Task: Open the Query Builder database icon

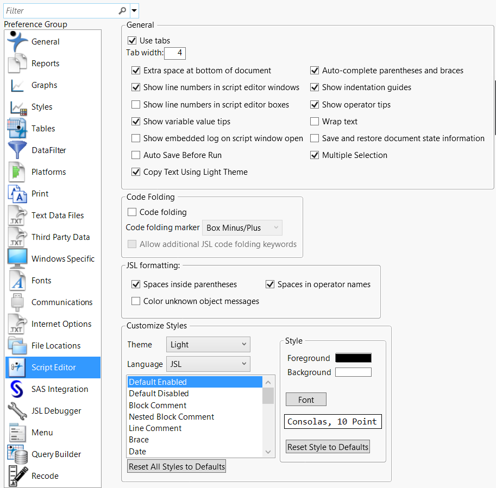Action: [17, 454]
